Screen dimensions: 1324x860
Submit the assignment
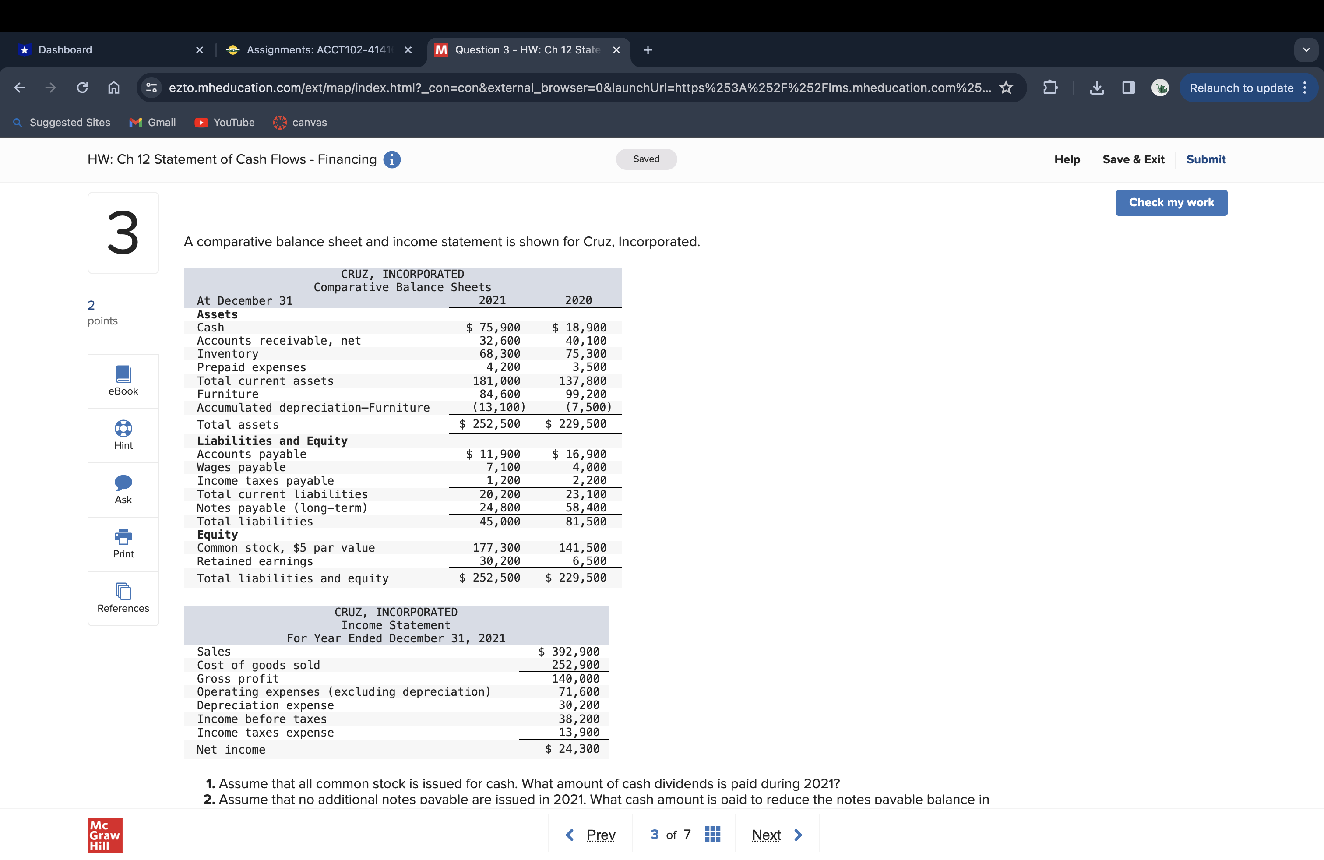[x=1205, y=159]
